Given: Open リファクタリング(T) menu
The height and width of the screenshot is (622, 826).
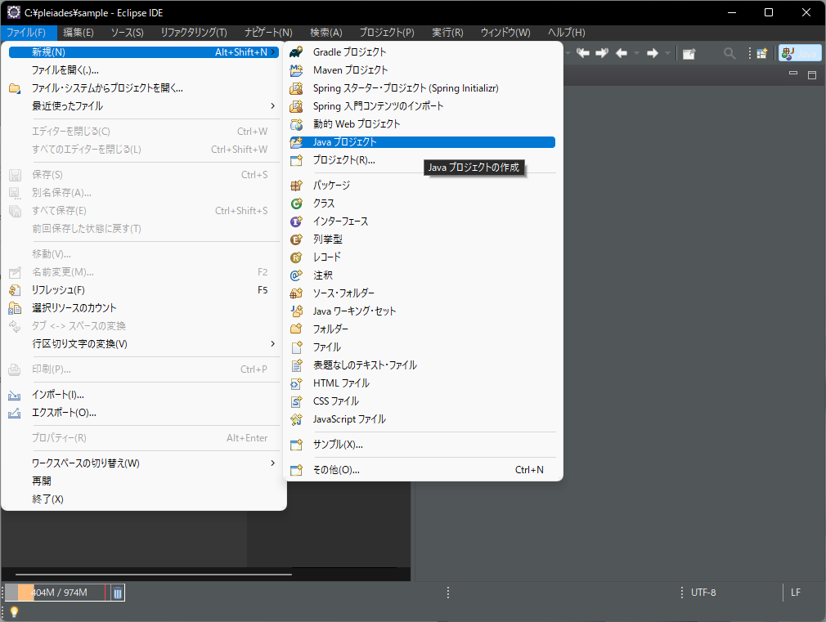Looking at the screenshot, I should point(194,33).
